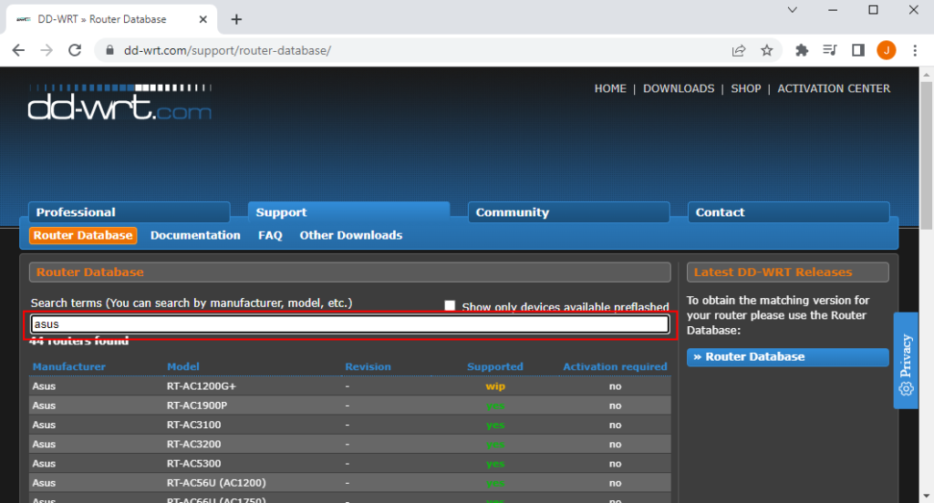Select the RT-AC3200 router row

pyautogui.click(x=350, y=444)
